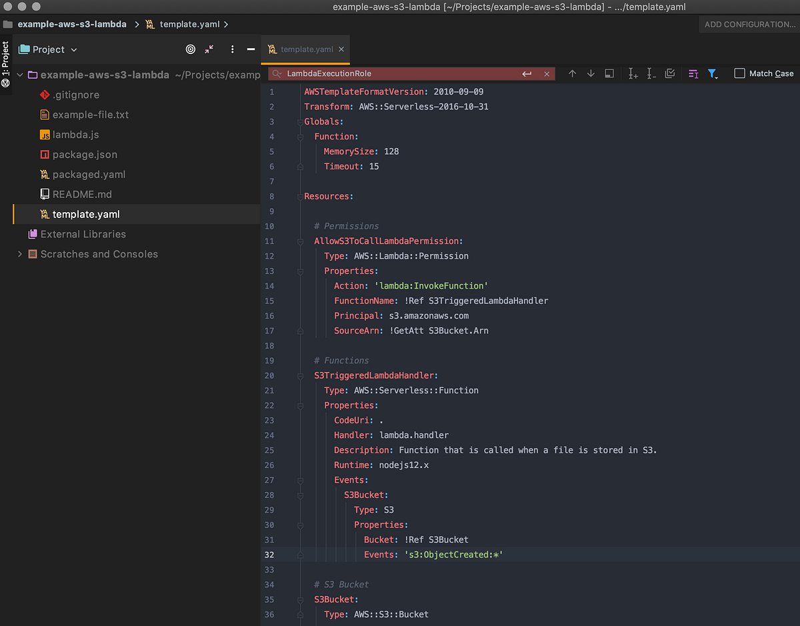Select the template.yaml editor tab
The image size is (800, 626).
click(x=306, y=49)
